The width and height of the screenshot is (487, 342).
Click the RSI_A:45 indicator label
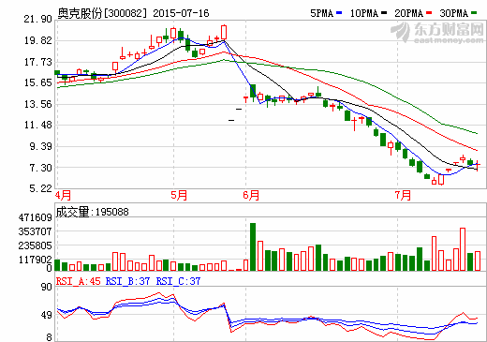click(x=79, y=281)
